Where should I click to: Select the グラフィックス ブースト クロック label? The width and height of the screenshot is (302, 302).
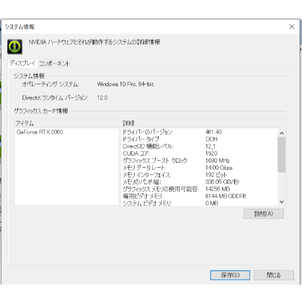coord(155,160)
